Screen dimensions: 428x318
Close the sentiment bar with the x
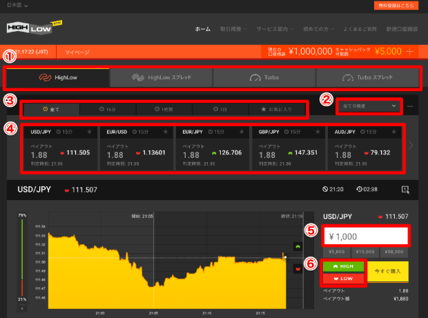tap(22, 309)
